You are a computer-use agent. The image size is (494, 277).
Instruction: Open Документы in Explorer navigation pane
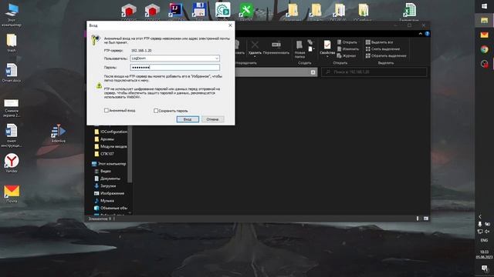107,179
